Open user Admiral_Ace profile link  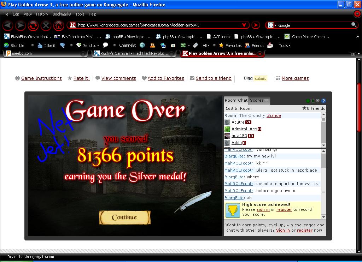244,129
